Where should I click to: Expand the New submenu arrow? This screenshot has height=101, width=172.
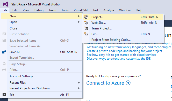79,16
